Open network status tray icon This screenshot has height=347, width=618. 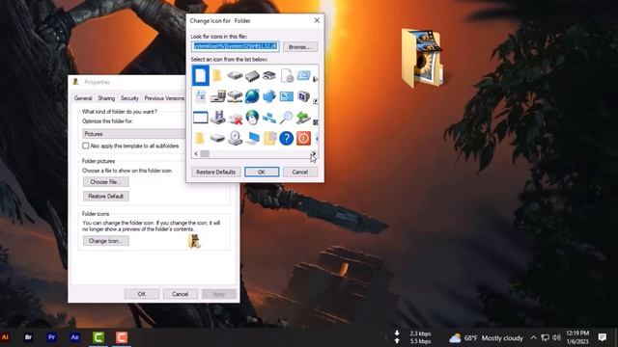tap(545, 337)
